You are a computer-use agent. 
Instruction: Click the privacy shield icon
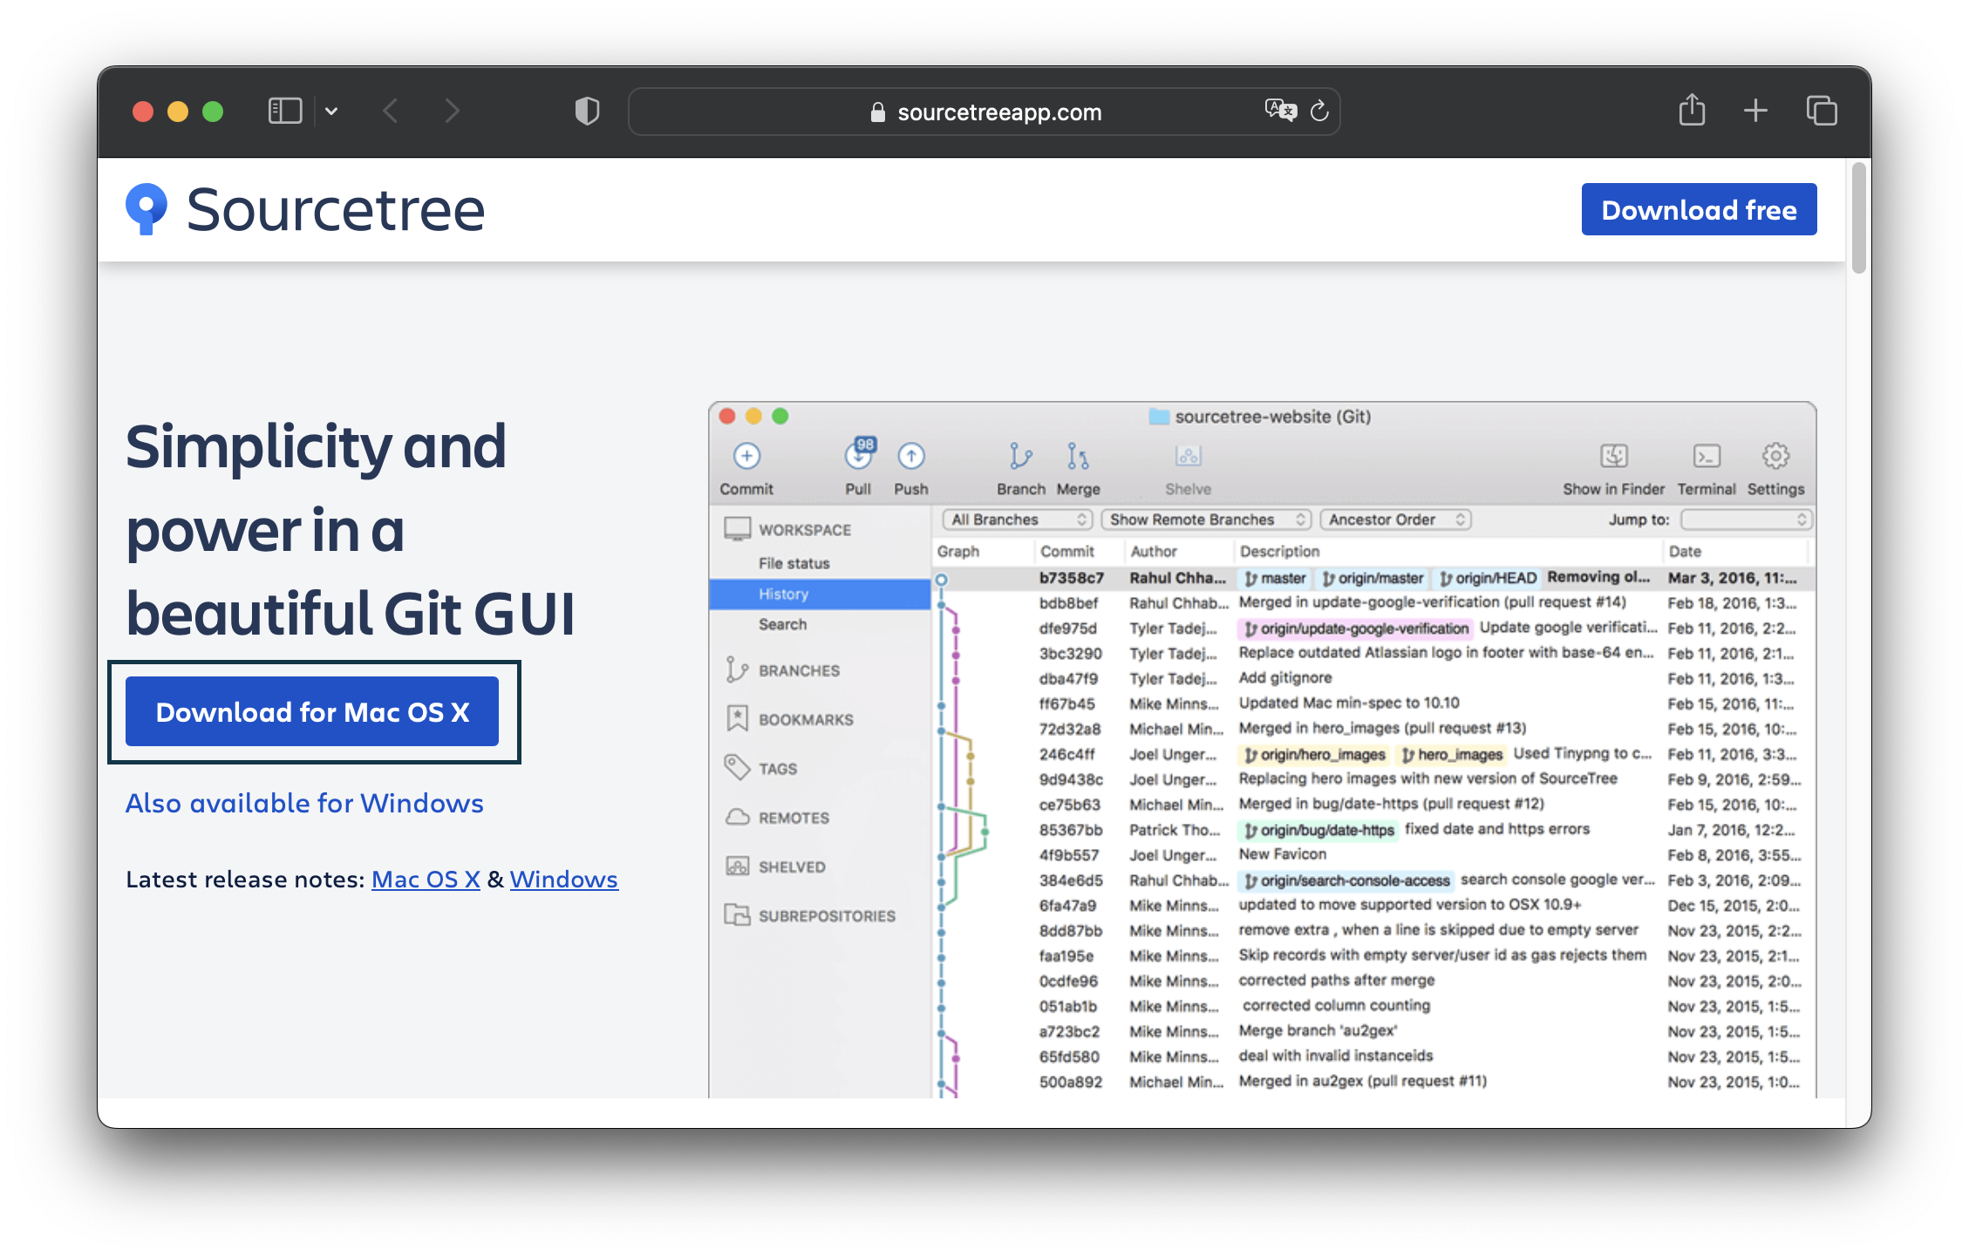587,112
